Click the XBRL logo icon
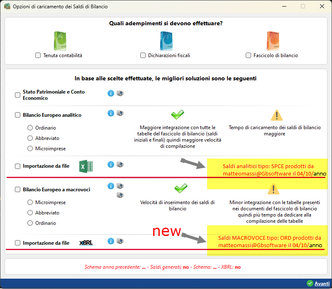This screenshot has height=289, width=332. coord(86,243)
